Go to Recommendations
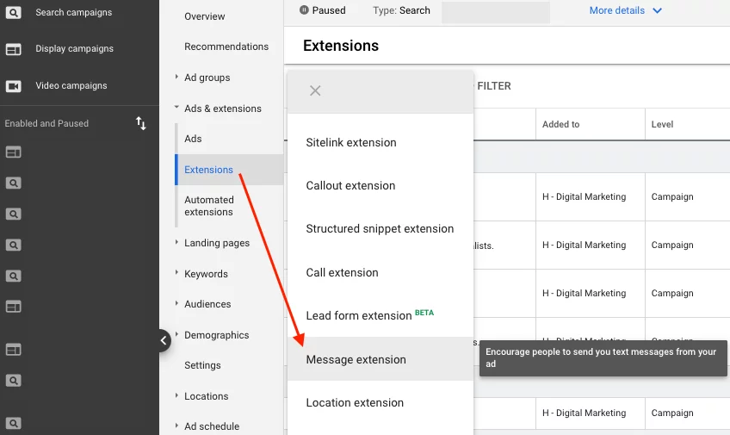This screenshot has height=435, width=730. point(226,47)
